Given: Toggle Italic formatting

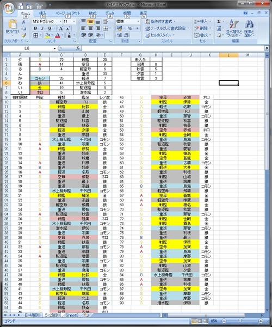Looking at the screenshot, I should 42,28.
